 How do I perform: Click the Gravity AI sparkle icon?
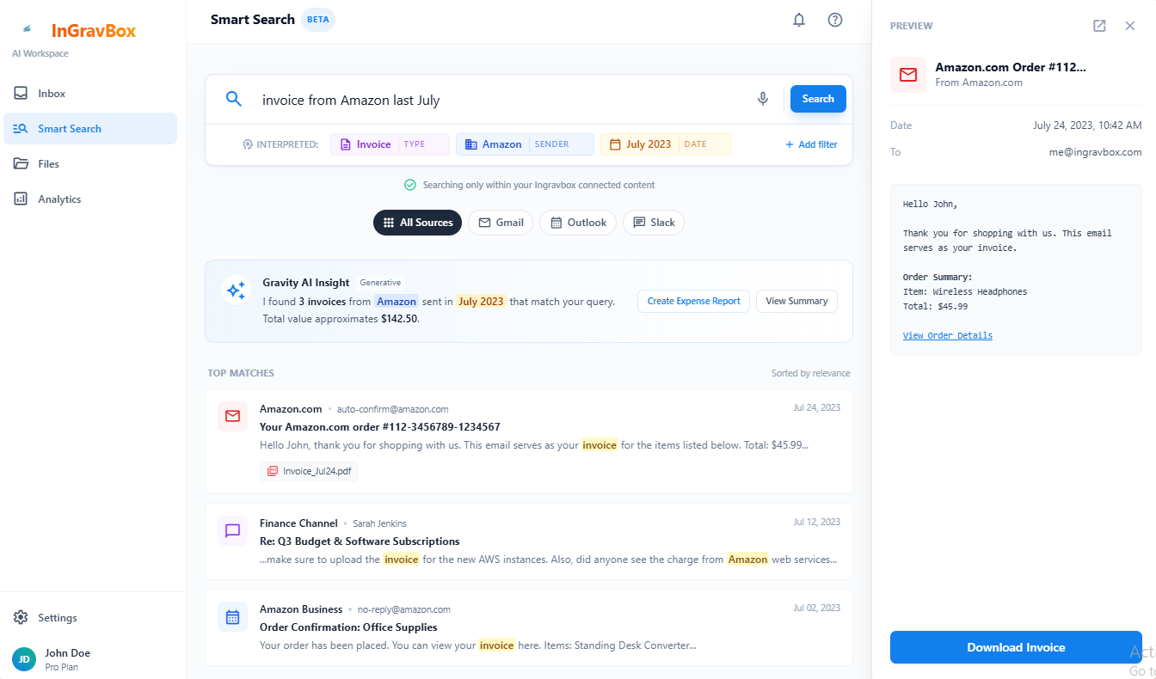tap(236, 291)
